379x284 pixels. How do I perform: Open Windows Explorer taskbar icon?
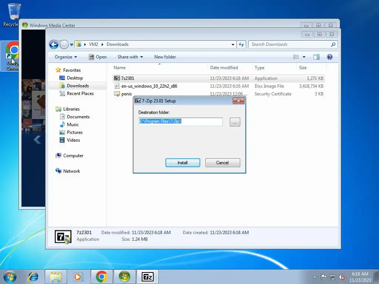[x=56, y=277]
